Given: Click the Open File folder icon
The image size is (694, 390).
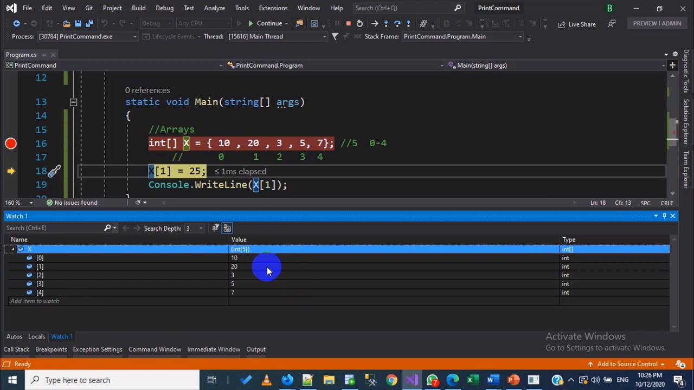Looking at the screenshot, I should point(66,23).
